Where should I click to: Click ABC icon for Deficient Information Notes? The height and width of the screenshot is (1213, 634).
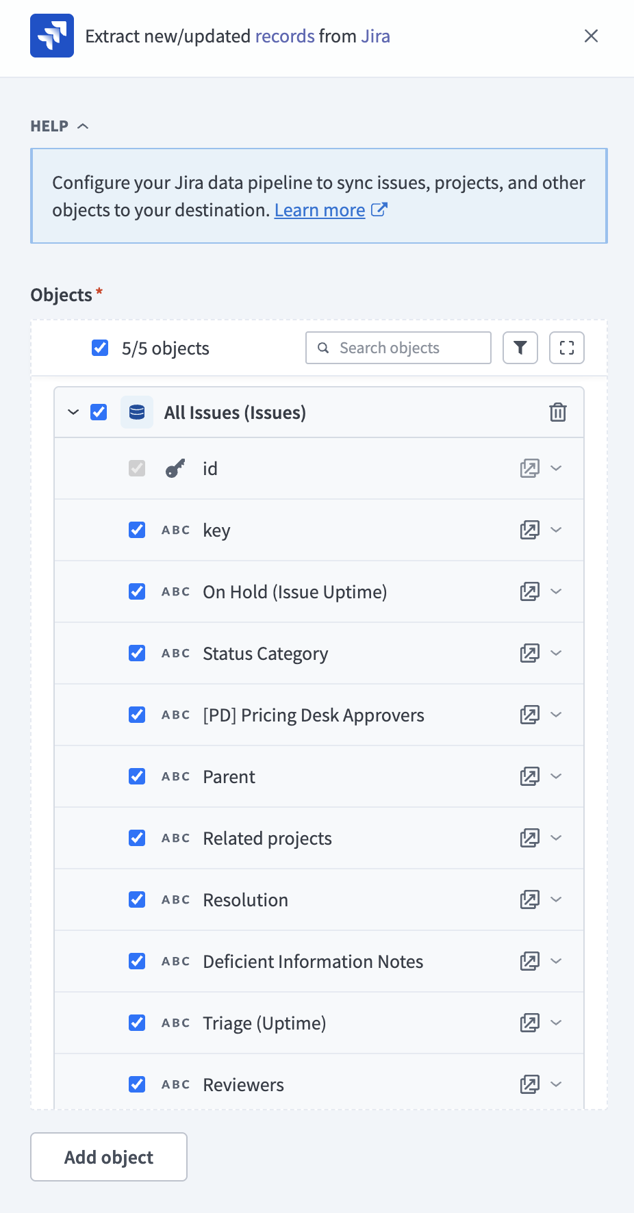tap(175, 961)
